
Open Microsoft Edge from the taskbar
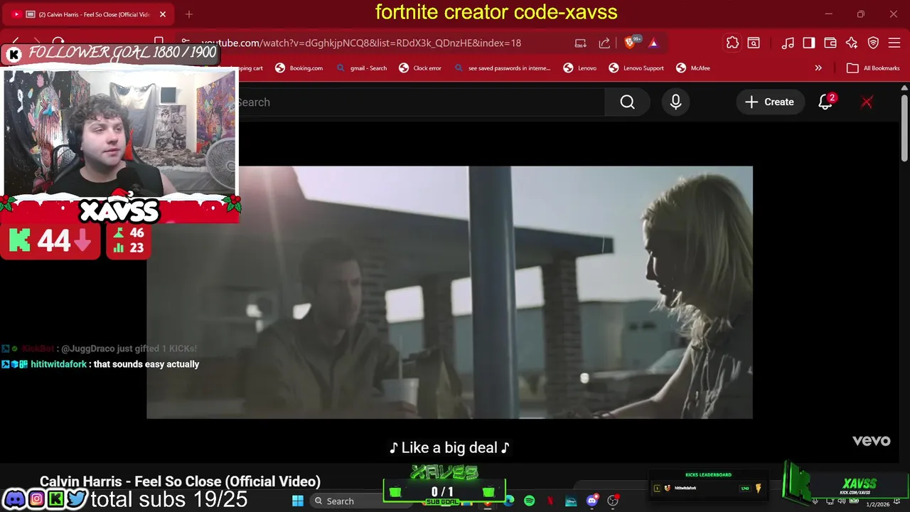509,501
